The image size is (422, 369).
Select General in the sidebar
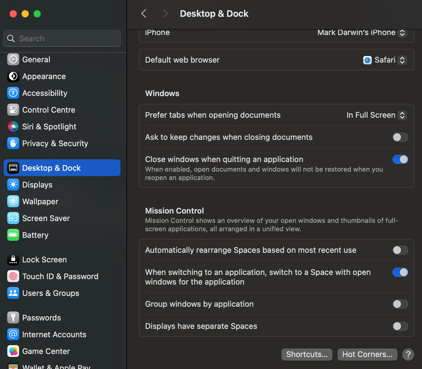tap(62, 60)
